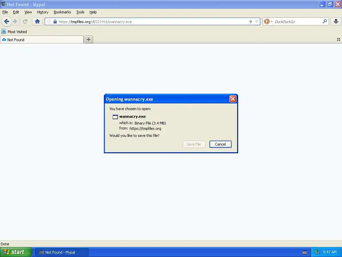Open the Windows start button

point(16,252)
